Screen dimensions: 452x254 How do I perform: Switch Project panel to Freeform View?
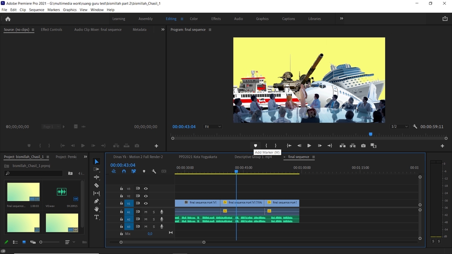tap(33, 242)
